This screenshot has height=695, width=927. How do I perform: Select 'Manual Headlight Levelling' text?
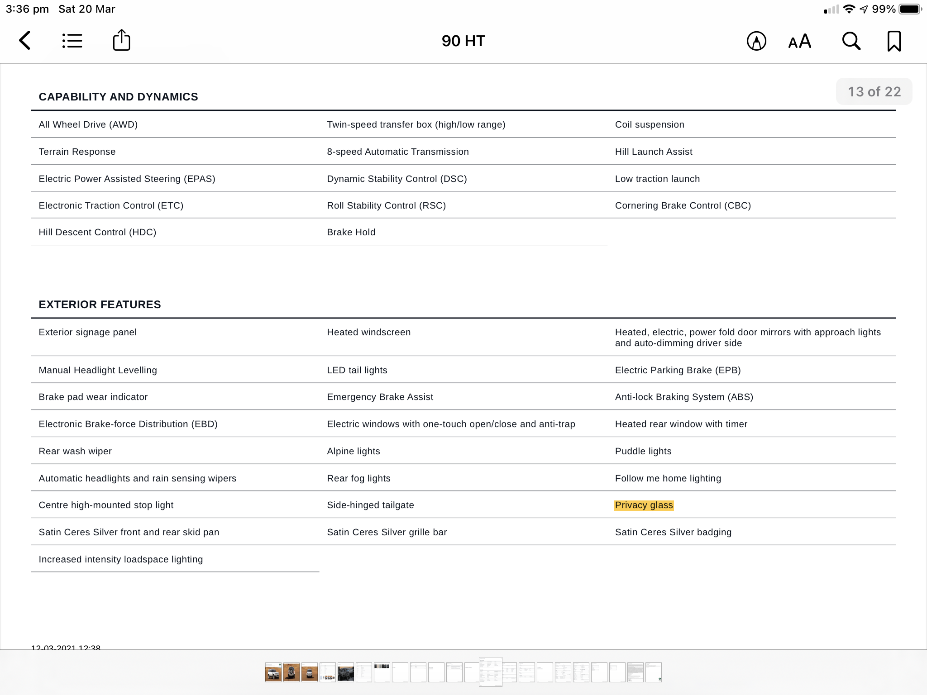point(98,370)
